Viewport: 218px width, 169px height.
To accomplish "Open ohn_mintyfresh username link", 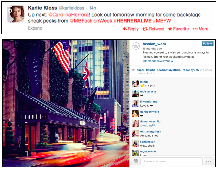I will tap(151, 132).
